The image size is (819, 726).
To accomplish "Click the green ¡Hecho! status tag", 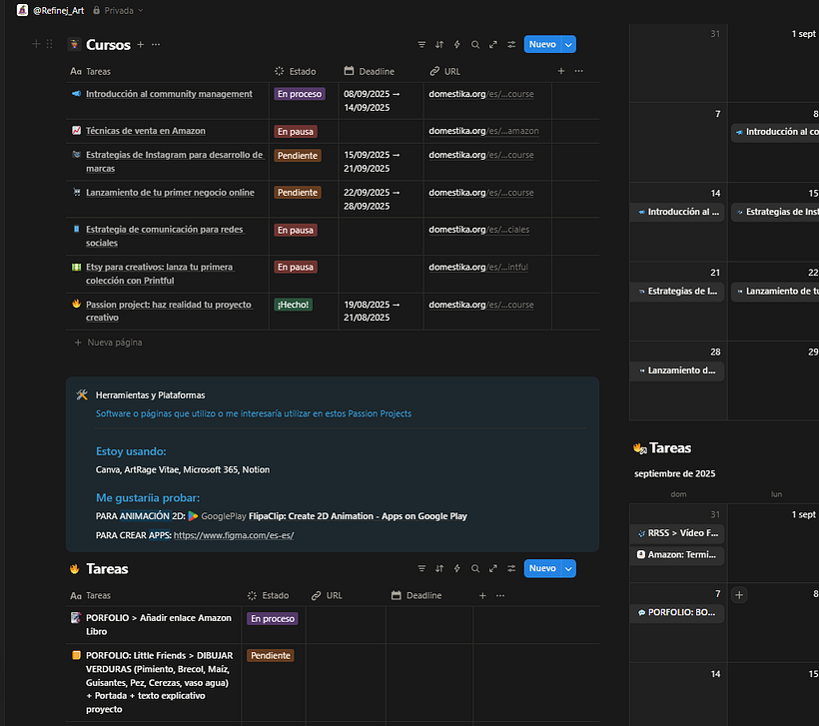I will coord(293,305).
